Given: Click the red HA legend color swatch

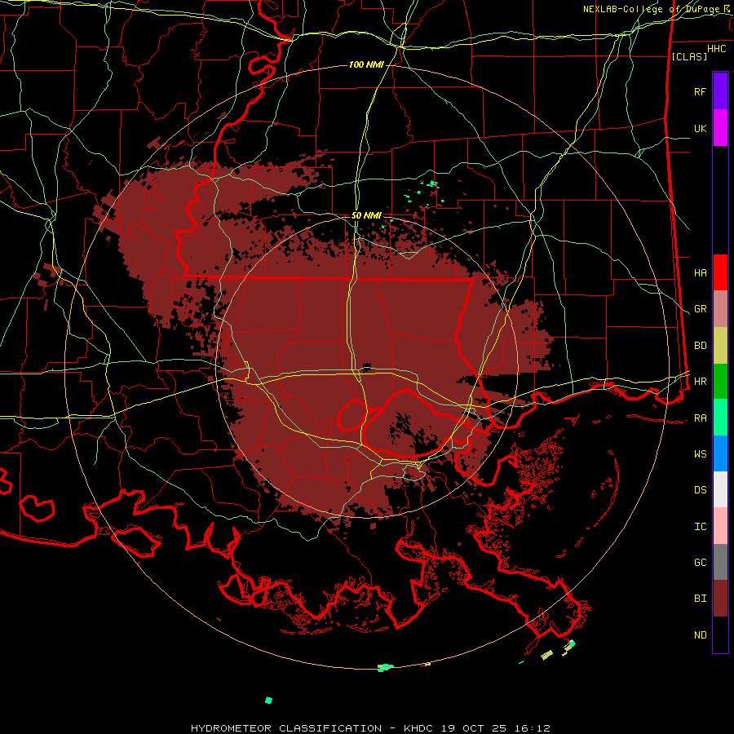Looking at the screenshot, I should (x=720, y=272).
